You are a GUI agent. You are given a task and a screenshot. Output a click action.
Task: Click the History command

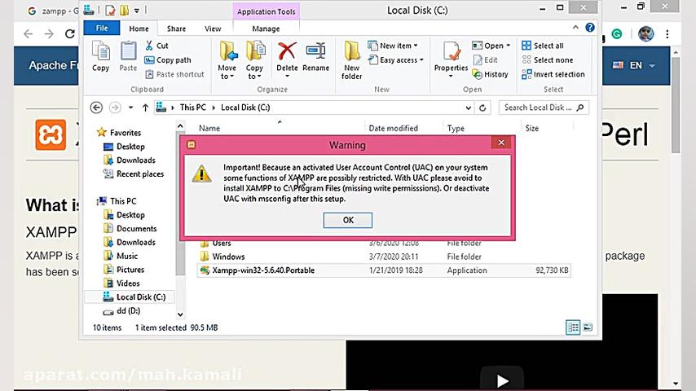click(x=491, y=74)
